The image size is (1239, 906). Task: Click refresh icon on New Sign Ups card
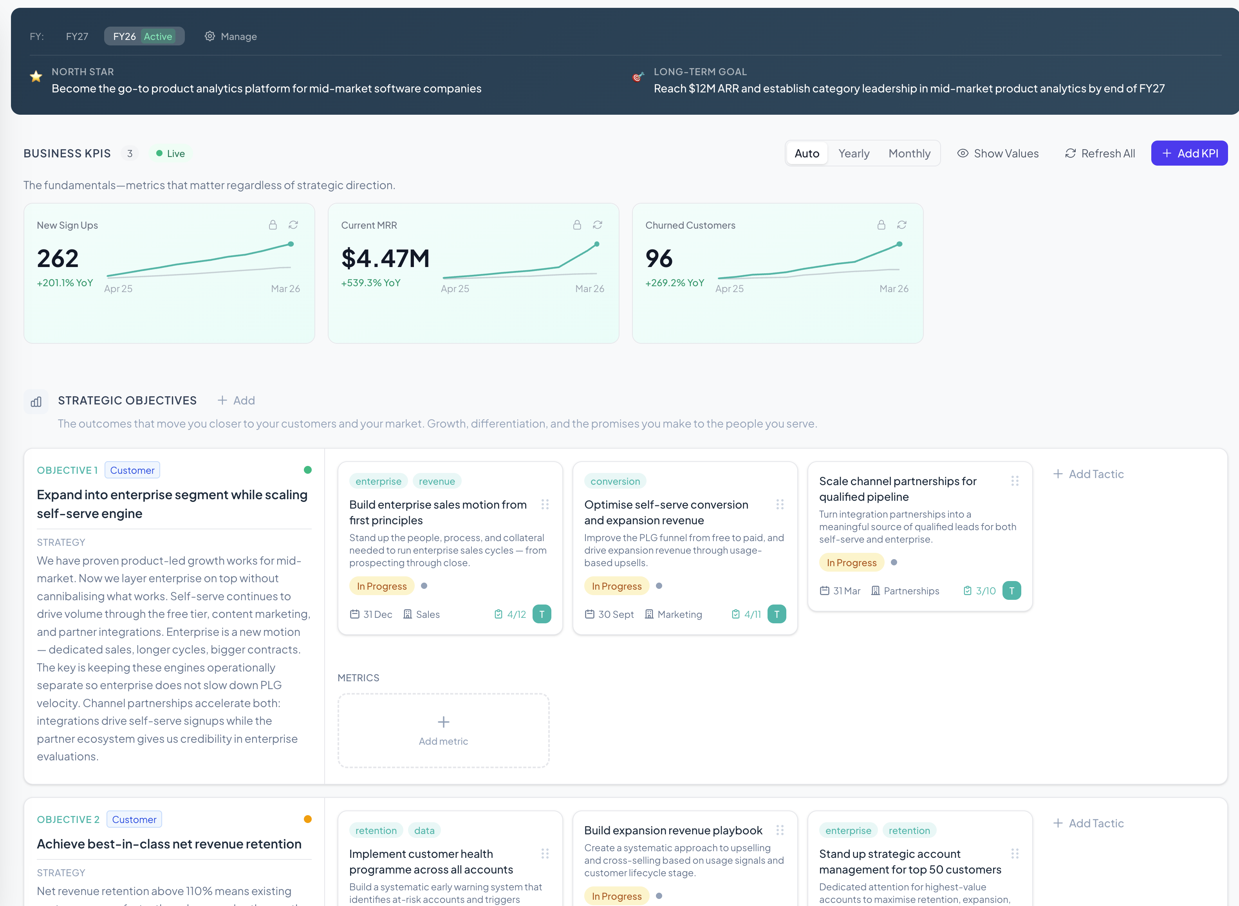(293, 225)
